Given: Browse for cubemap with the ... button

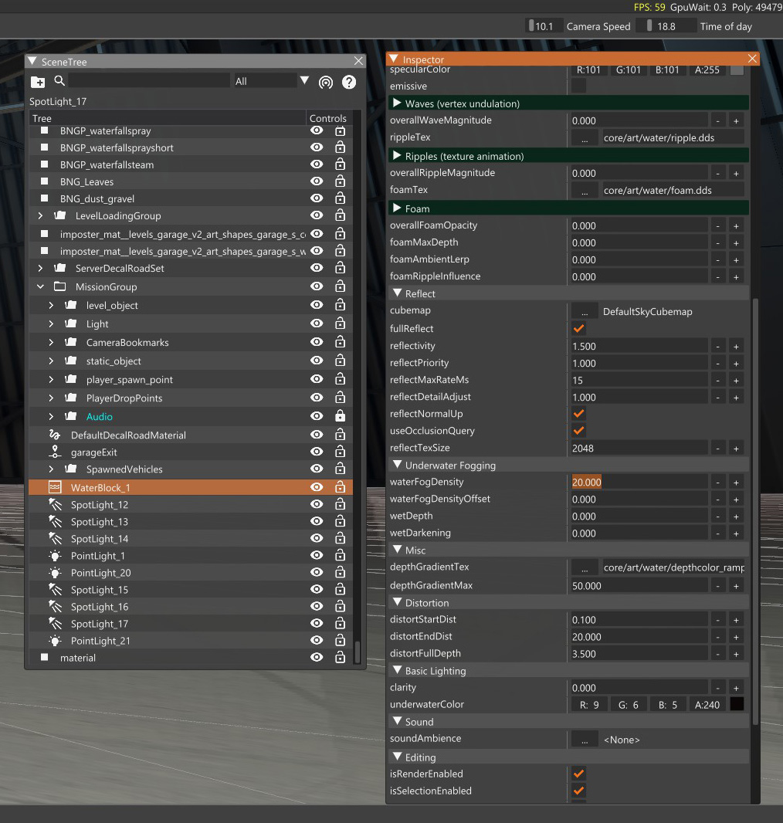Looking at the screenshot, I should [584, 311].
